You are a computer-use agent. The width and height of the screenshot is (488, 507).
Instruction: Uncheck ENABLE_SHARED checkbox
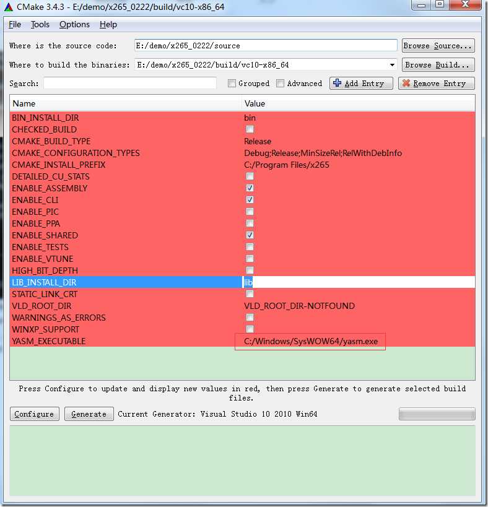pos(250,235)
